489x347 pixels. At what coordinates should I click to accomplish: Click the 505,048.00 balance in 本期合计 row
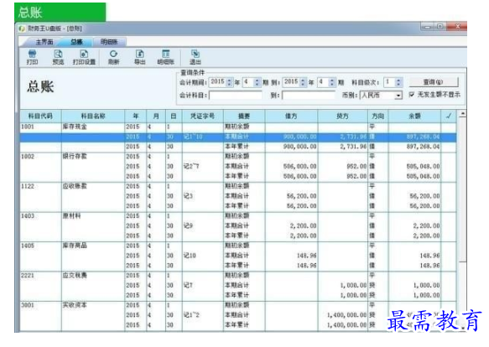(x=423, y=167)
